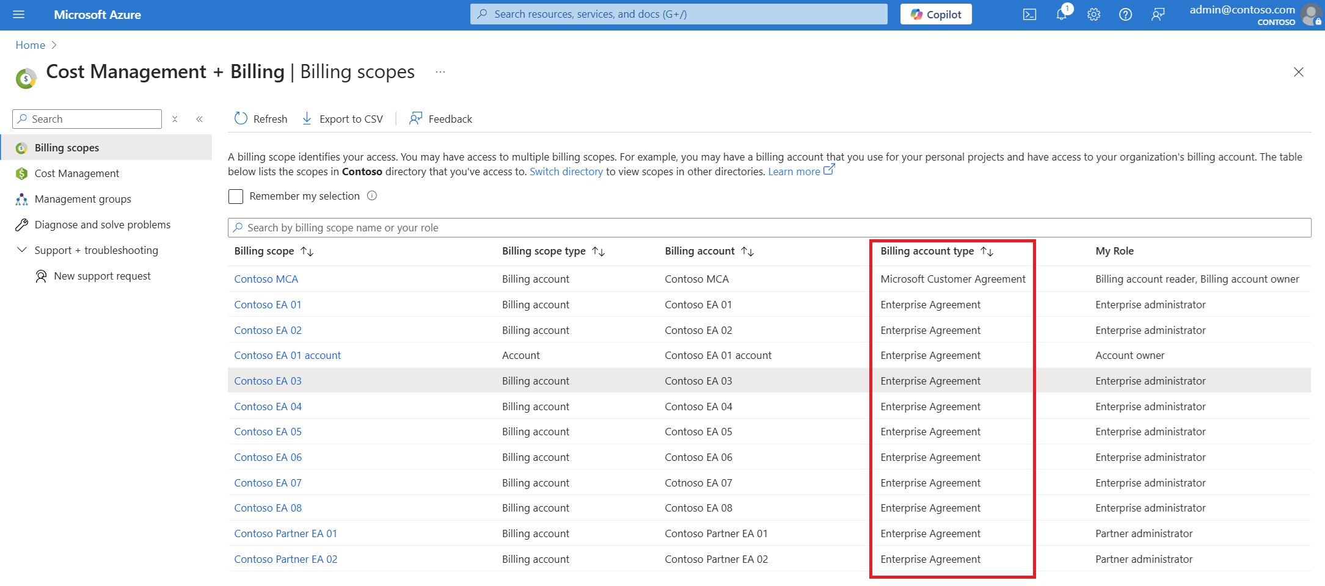
Task: Open the notifications bell
Action: (1061, 15)
